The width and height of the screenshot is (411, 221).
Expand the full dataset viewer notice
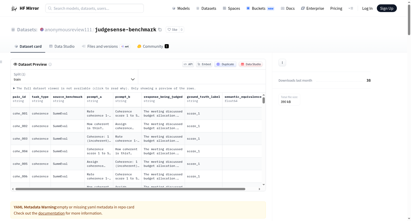tap(105, 88)
